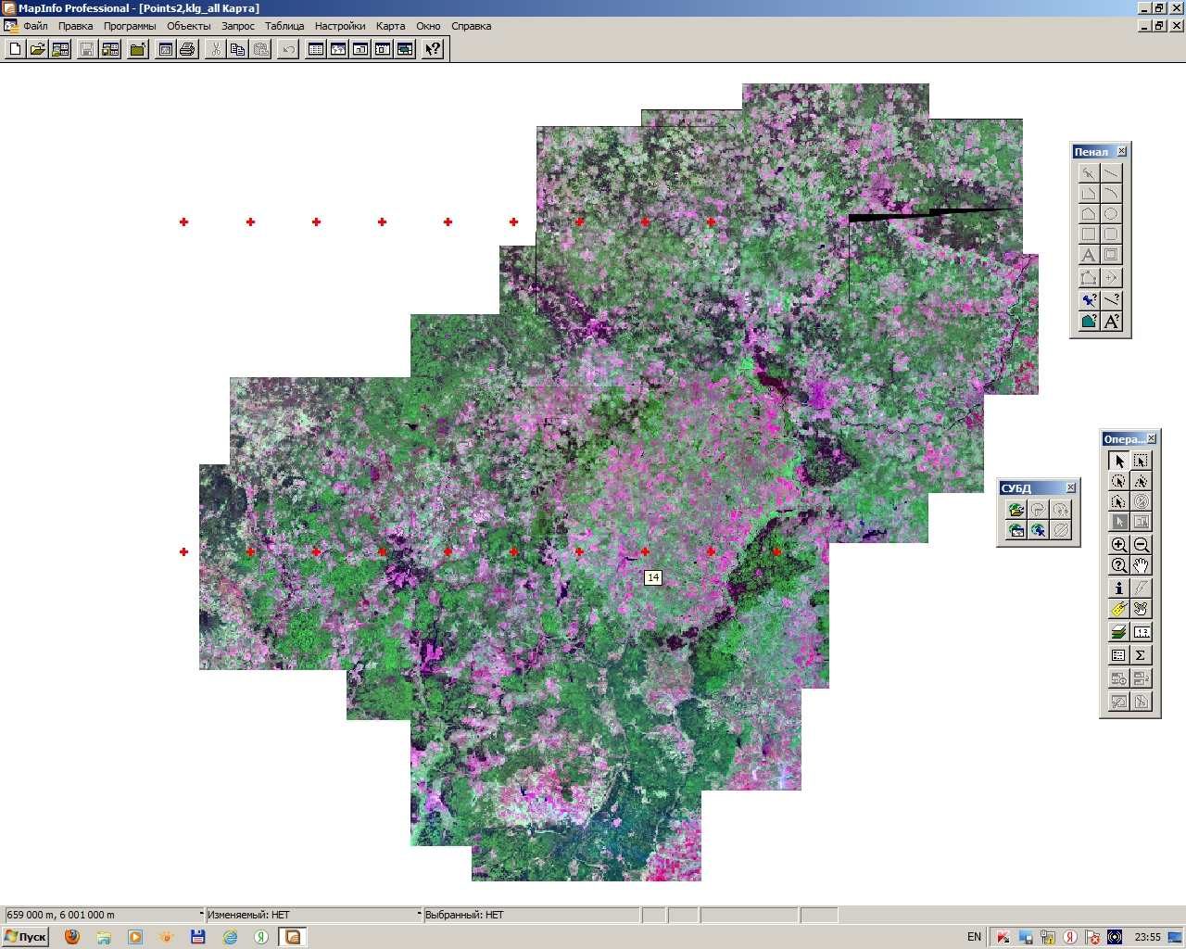Viewport: 1186px width, 949px height.
Task: Expand the coordinates status bar dropdown
Action: 201,914
